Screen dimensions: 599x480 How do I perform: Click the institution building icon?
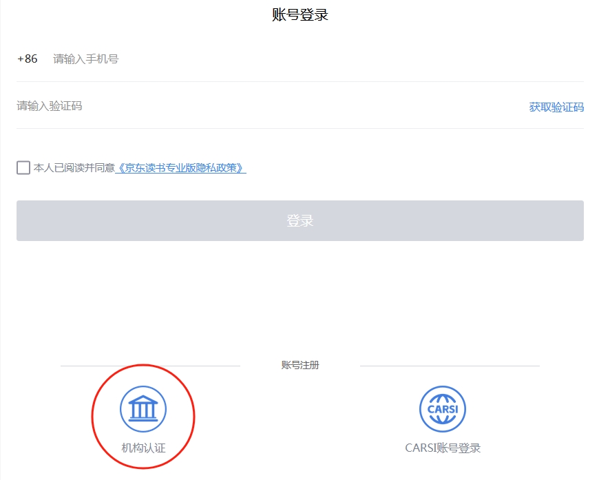click(x=143, y=409)
